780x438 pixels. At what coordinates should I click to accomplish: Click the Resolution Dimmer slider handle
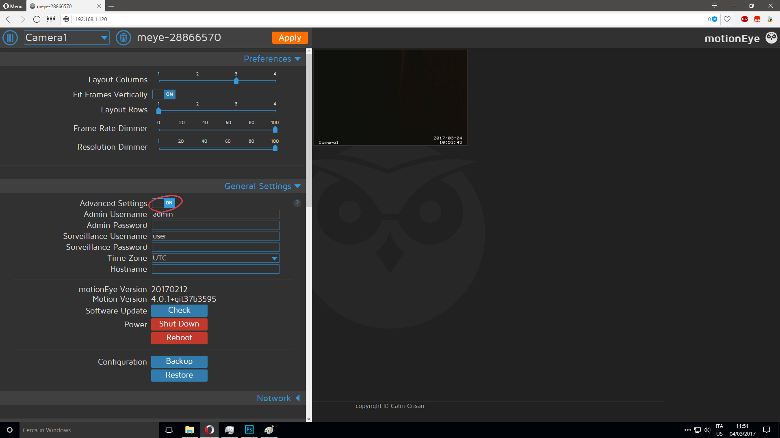pyautogui.click(x=275, y=148)
